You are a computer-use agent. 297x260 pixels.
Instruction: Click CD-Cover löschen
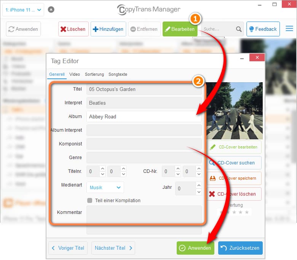pyautogui.click(x=234, y=194)
